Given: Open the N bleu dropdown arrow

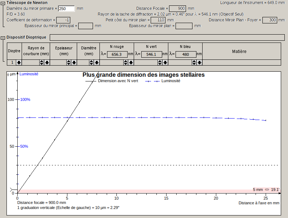Looking at the screenshot, I should pos(199,63).
